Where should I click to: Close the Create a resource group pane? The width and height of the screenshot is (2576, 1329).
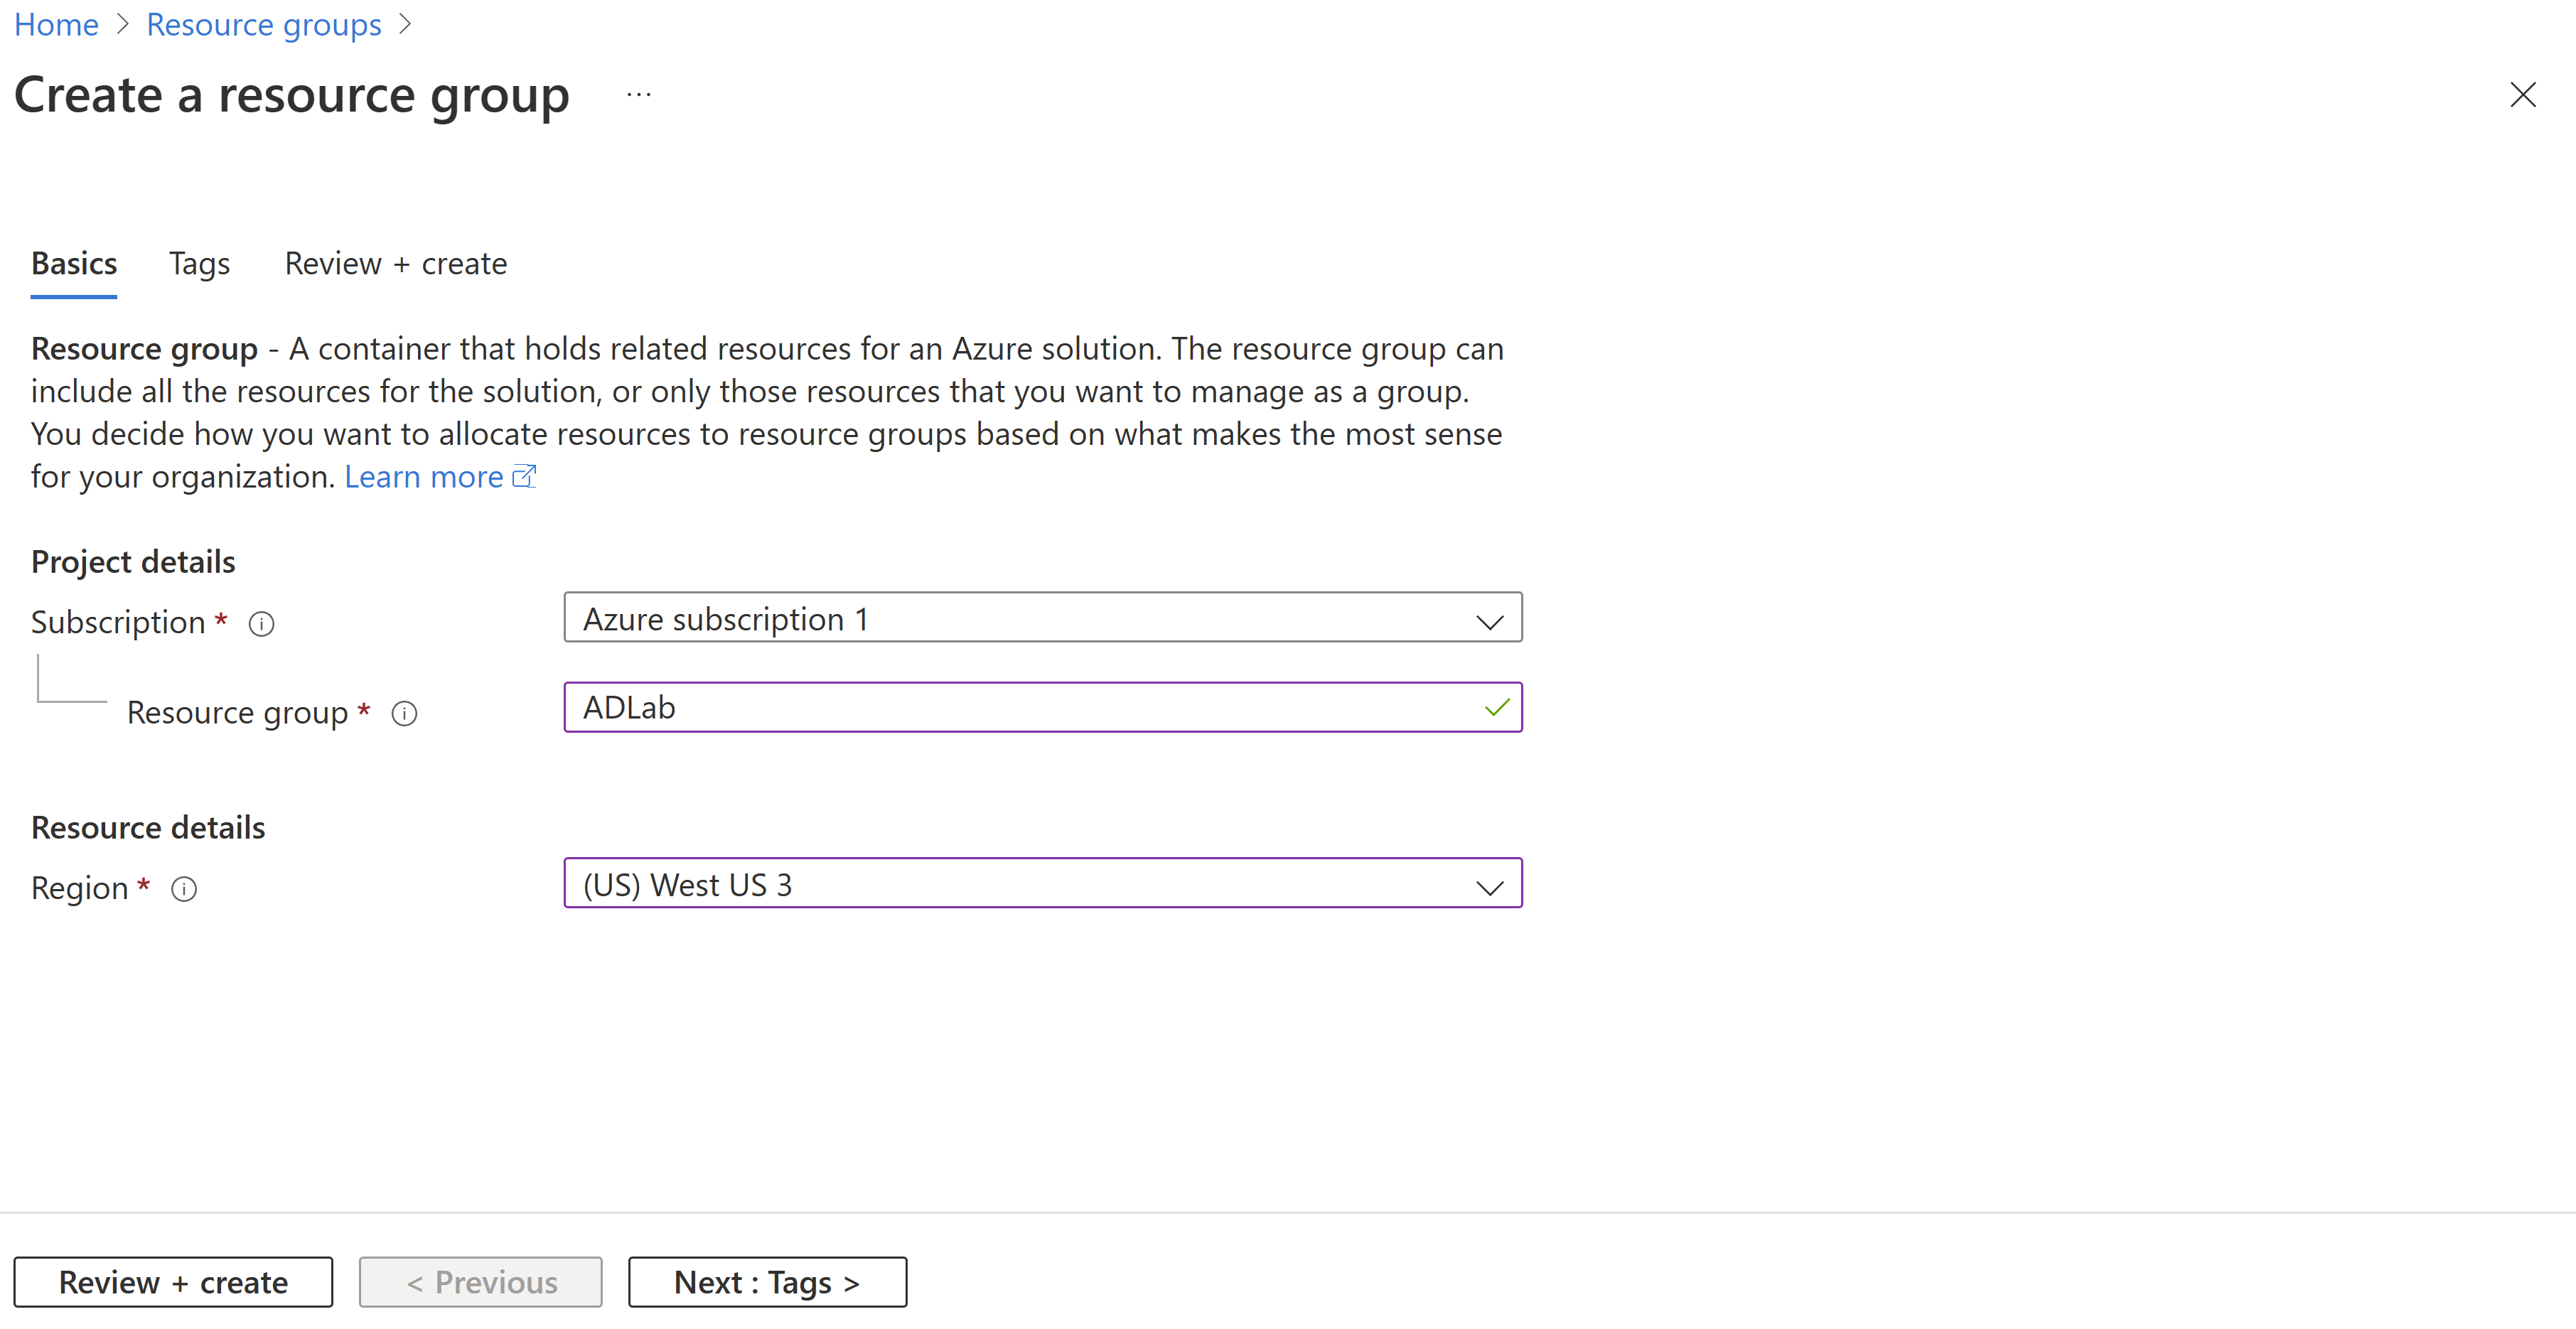point(2523,95)
